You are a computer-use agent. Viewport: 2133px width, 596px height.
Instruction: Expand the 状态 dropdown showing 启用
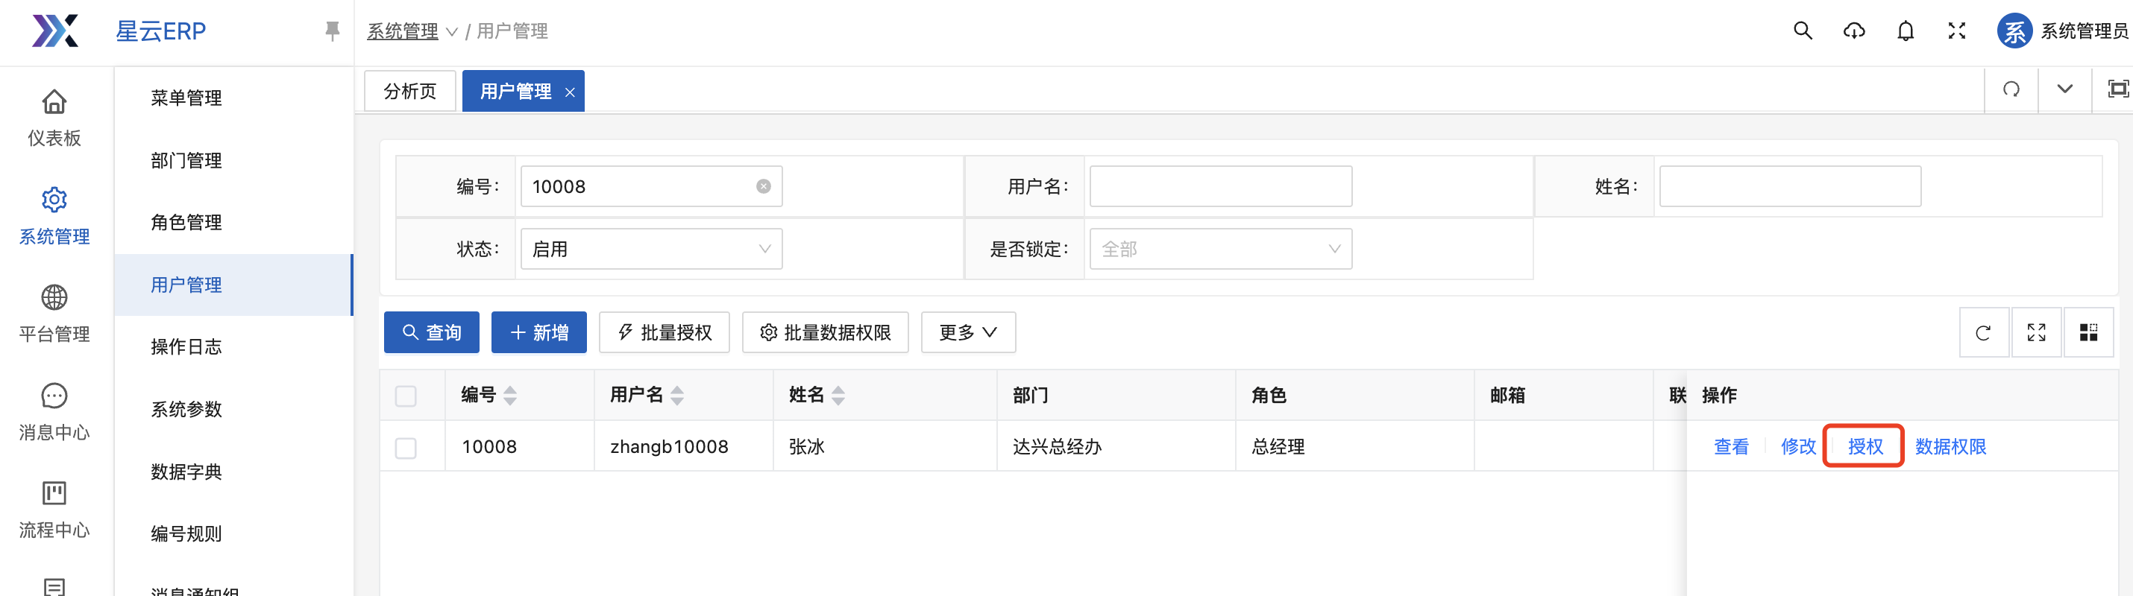651,249
